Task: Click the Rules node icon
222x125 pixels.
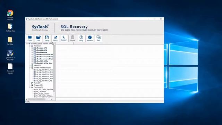Action: coord(32,83)
